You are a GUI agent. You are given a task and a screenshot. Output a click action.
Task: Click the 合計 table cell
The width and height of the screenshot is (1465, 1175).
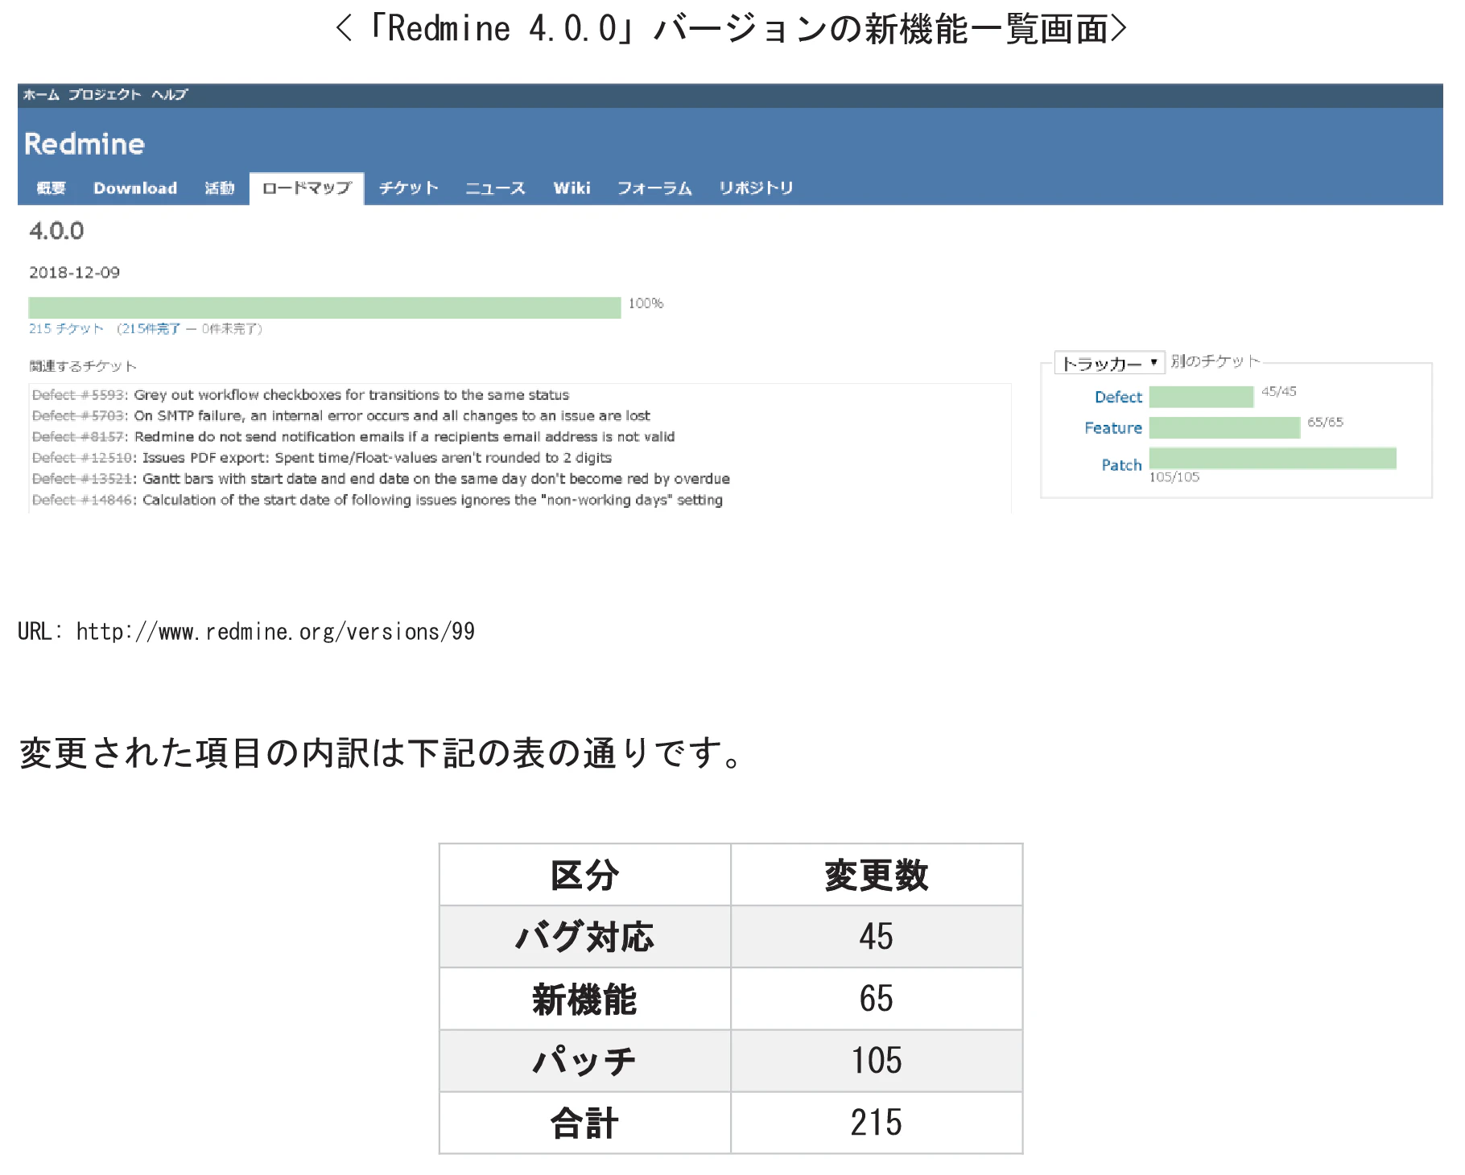[x=585, y=1123]
